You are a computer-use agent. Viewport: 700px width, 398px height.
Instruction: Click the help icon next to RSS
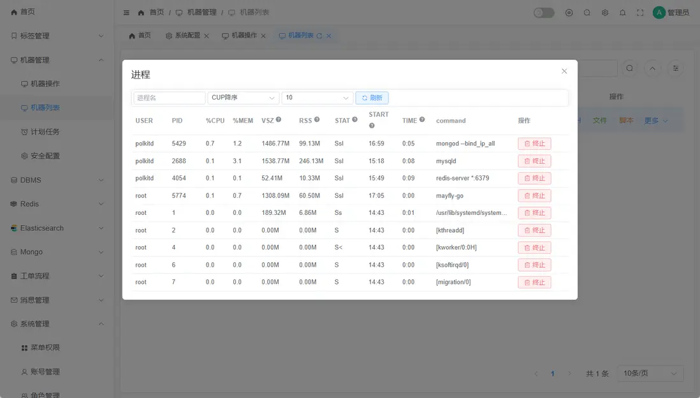[x=317, y=120]
